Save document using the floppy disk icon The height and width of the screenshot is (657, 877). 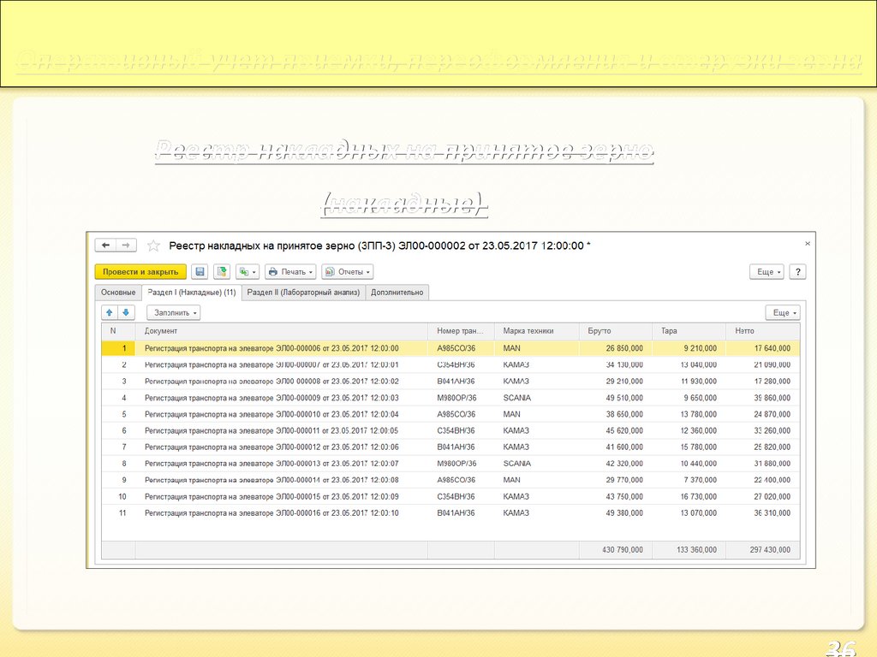pos(200,272)
